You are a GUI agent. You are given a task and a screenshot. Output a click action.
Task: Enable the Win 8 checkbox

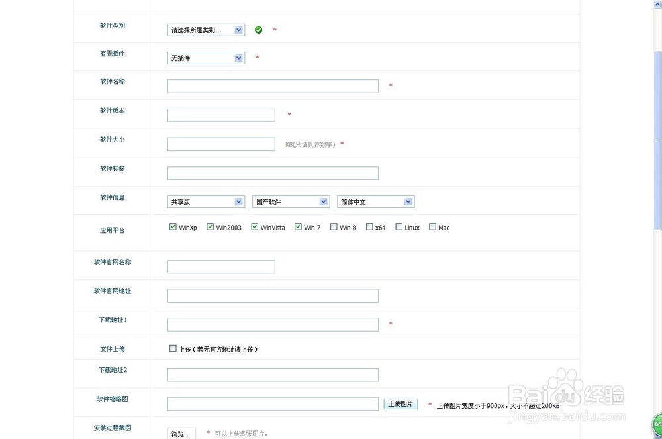click(x=334, y=226)
